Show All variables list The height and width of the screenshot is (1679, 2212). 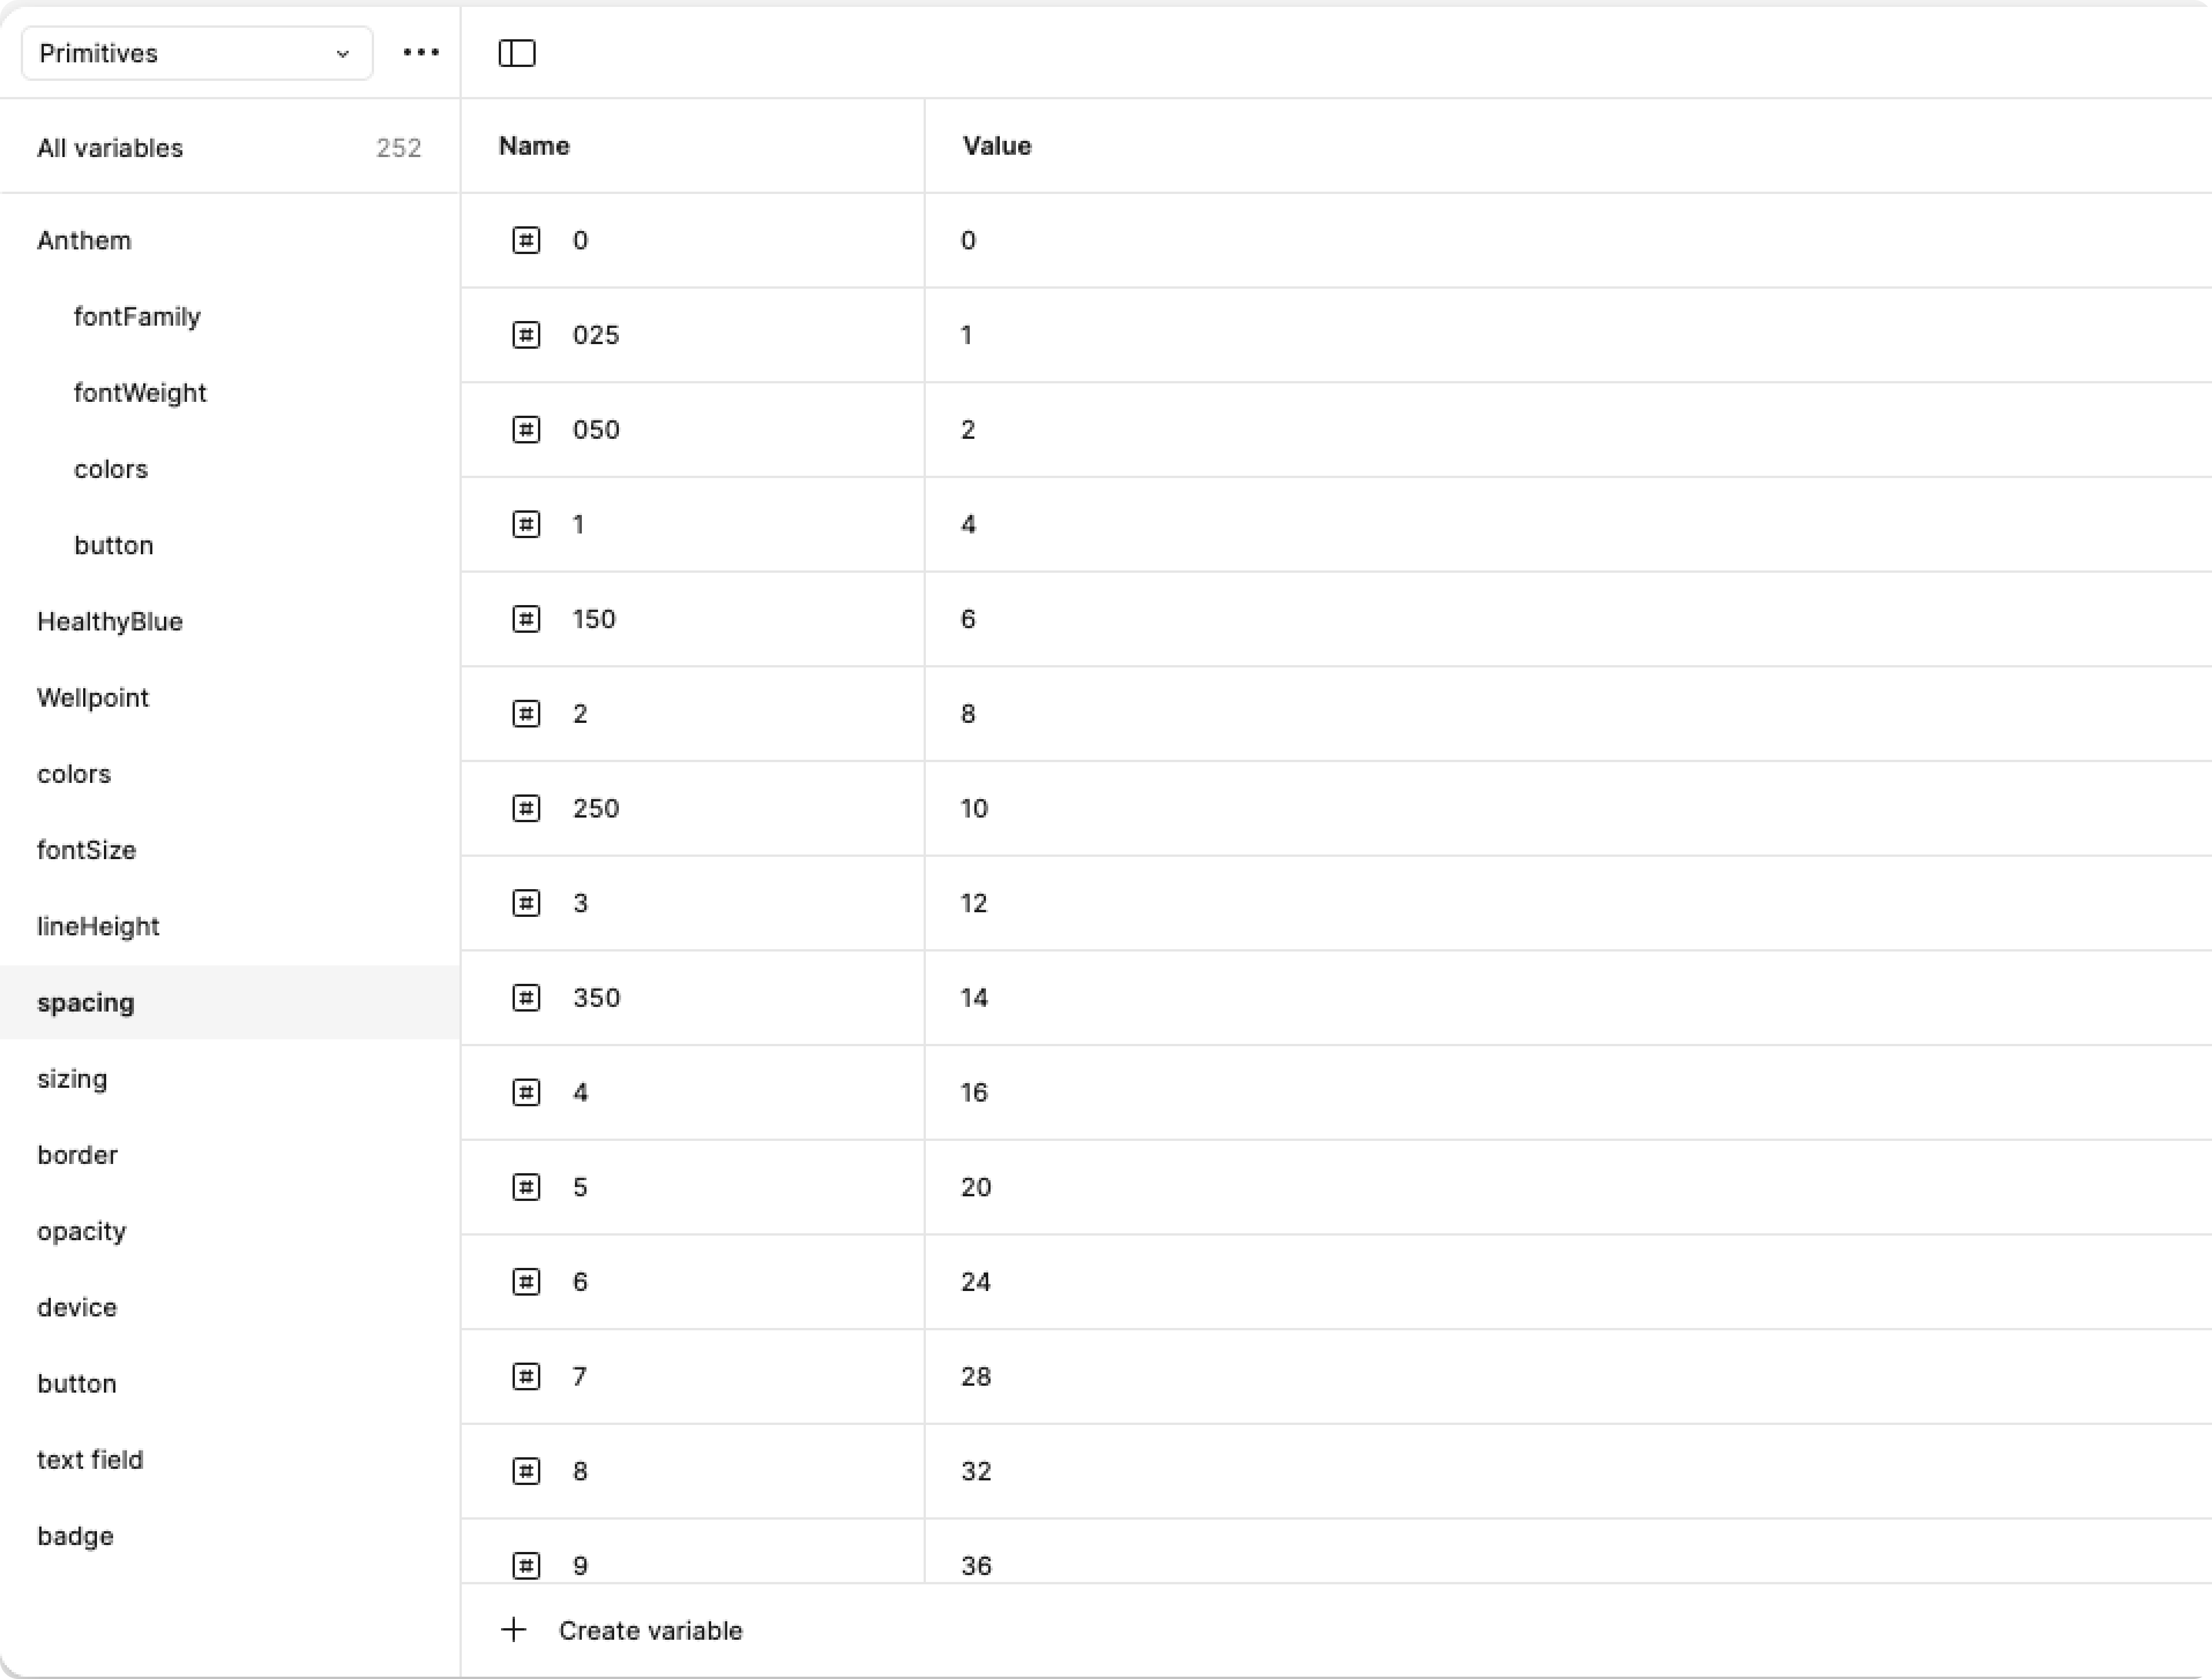click(110, 148)
